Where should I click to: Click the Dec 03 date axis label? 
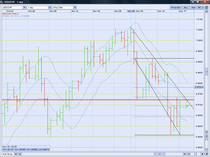(x=139, y=11)
